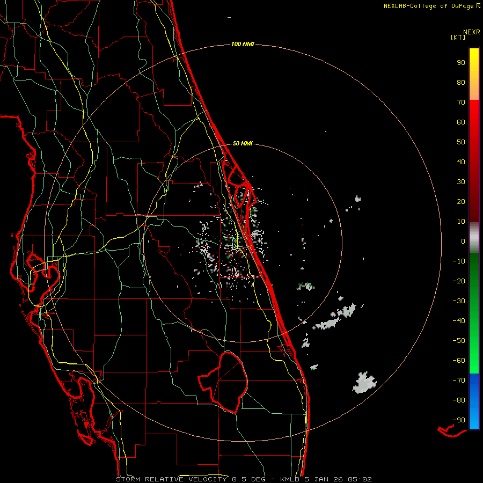Click the 0.5 DEG elevation text
The height and width of the screenshot is (483, 483).
tap(252, 479)
